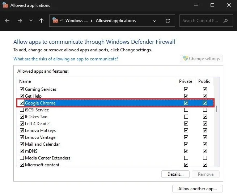Screen dimensions: 237x196
Task: Enable Public checkbox for Media Center Extenders
Action: (x=205, y=158)
